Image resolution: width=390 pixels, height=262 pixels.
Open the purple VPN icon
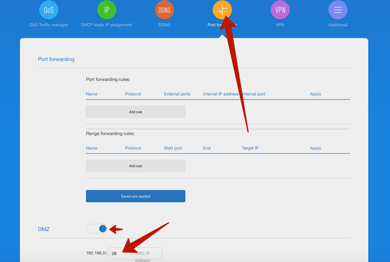pos(280,10)
